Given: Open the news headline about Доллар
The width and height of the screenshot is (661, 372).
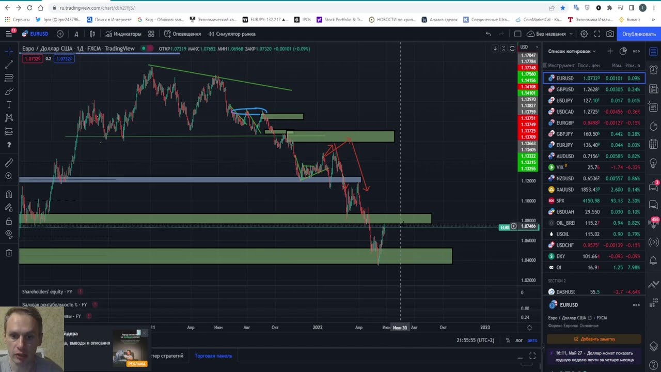Looking at the screenshot, I should (594, 357).
